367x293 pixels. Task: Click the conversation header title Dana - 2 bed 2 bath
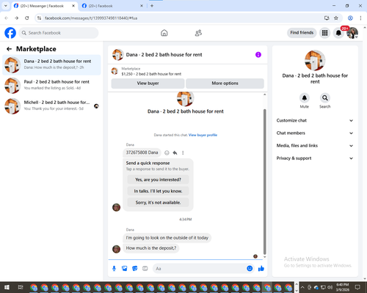(x=164, y=55)
